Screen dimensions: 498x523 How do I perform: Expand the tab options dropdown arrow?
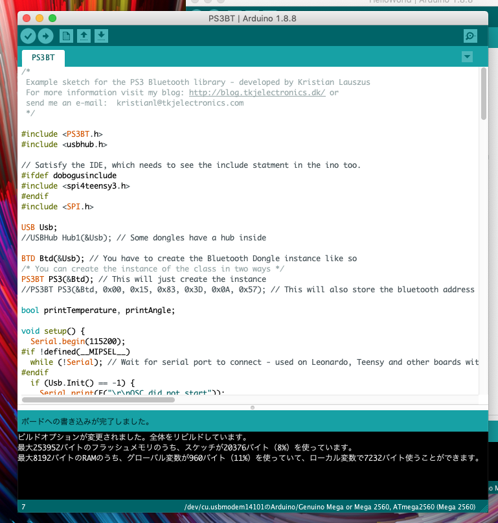click(x=468, y=57)
